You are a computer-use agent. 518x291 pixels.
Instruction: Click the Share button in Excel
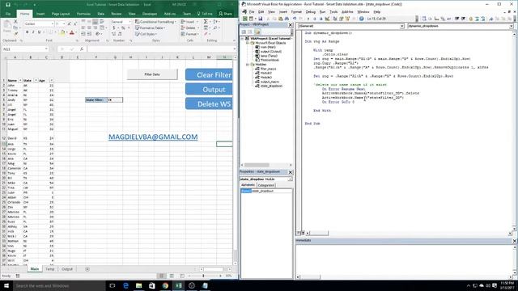225,14
